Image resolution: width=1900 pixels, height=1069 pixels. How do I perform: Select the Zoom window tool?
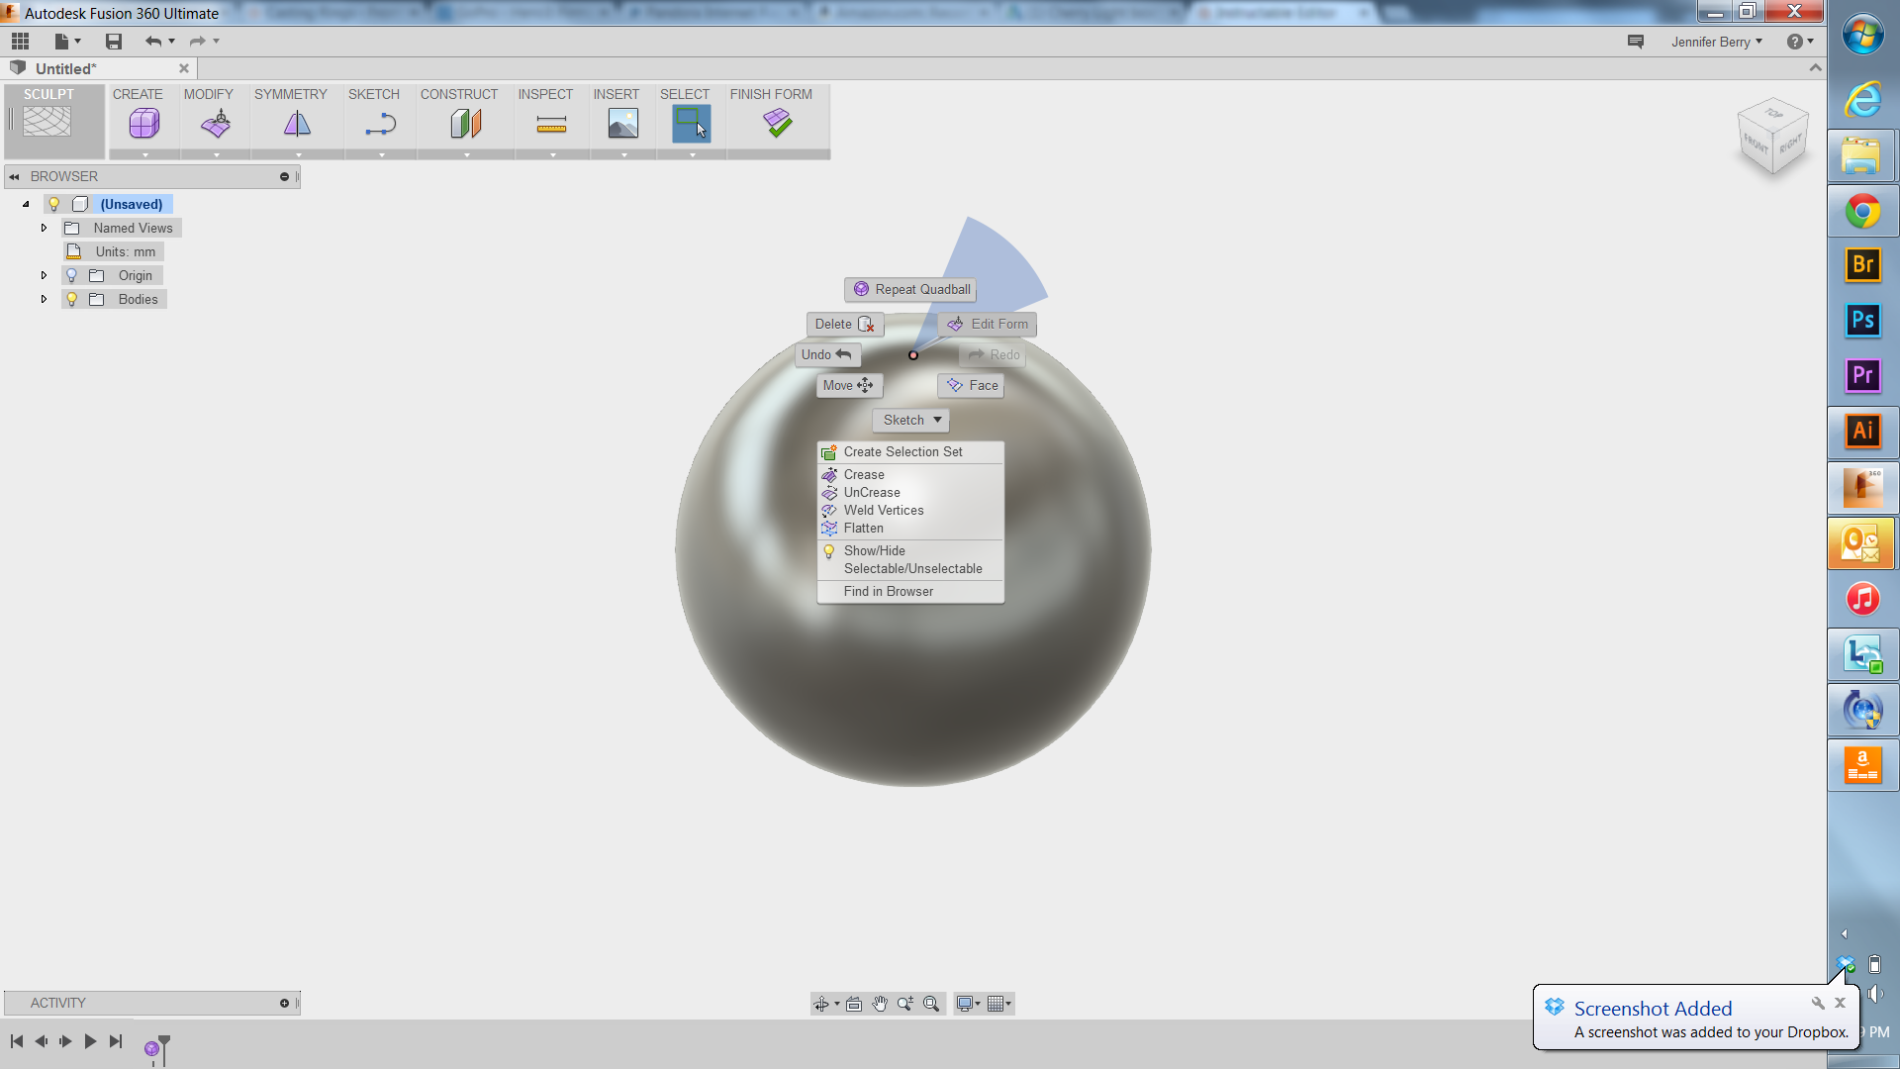(931, 1003)
